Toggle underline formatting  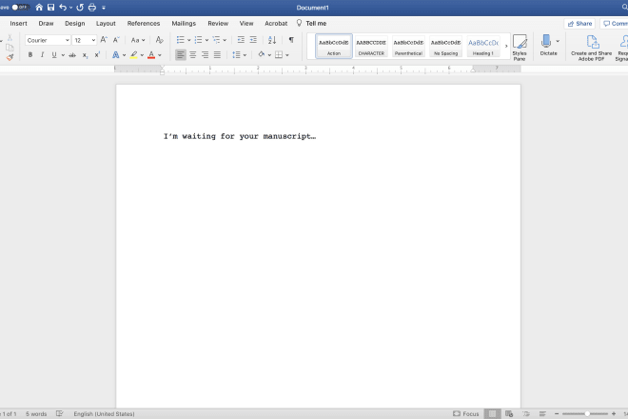(x=54, y=55)
